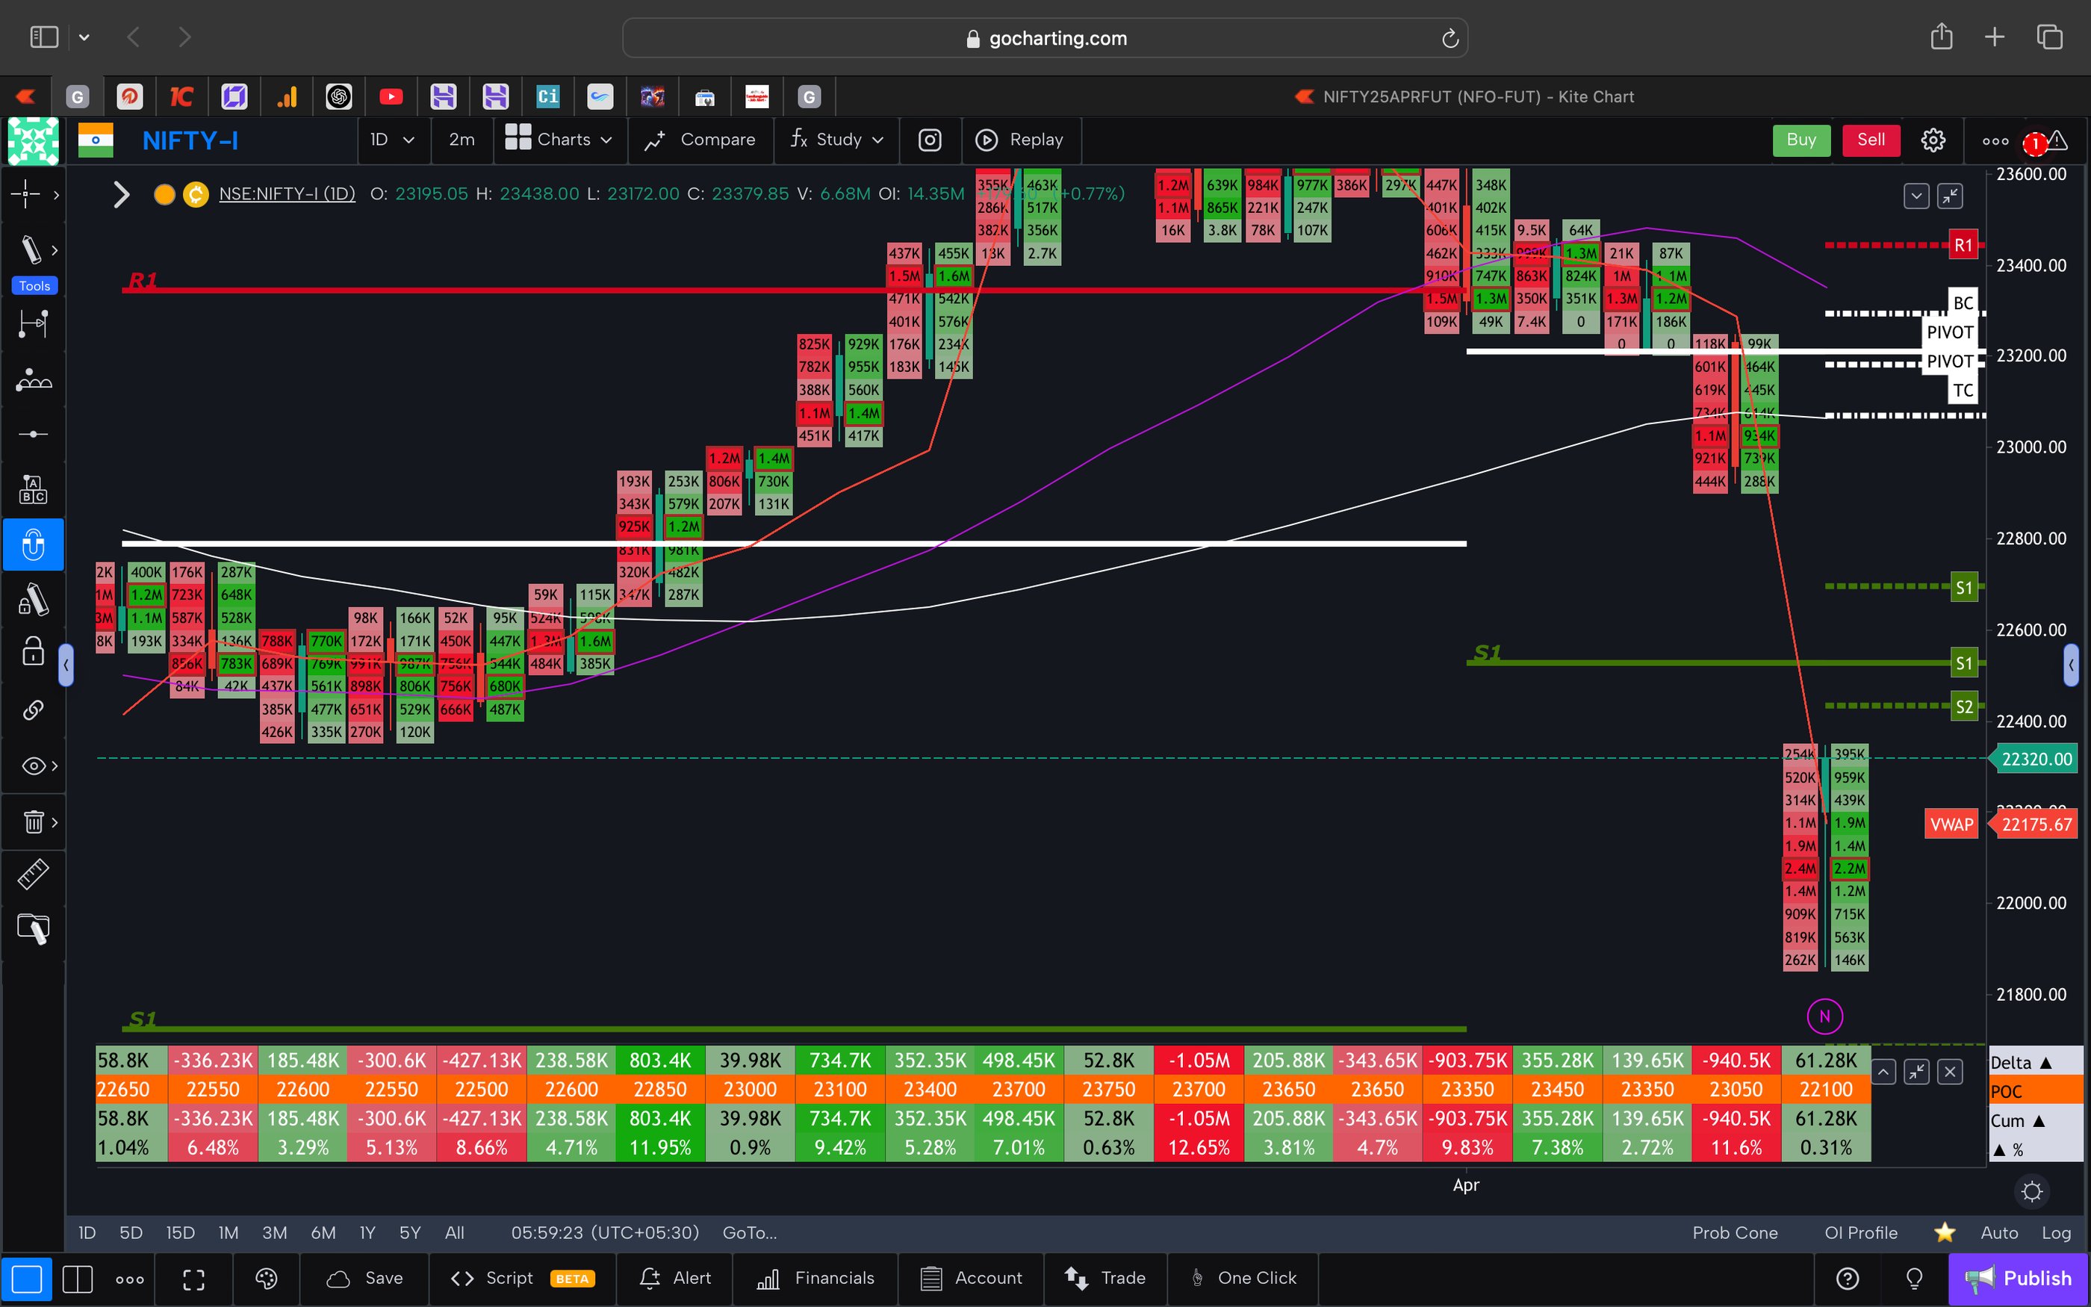
Task: Enable Log scale at bottom right
Action: coord(2057,1232)
